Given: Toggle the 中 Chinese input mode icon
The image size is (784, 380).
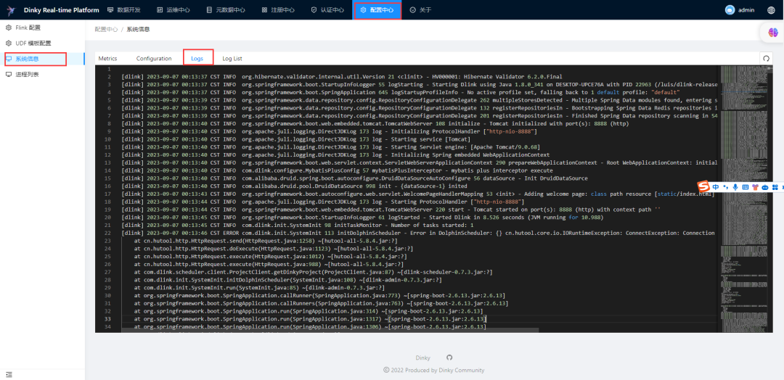Looking at the screenshot, I should [x=716, y=187].
